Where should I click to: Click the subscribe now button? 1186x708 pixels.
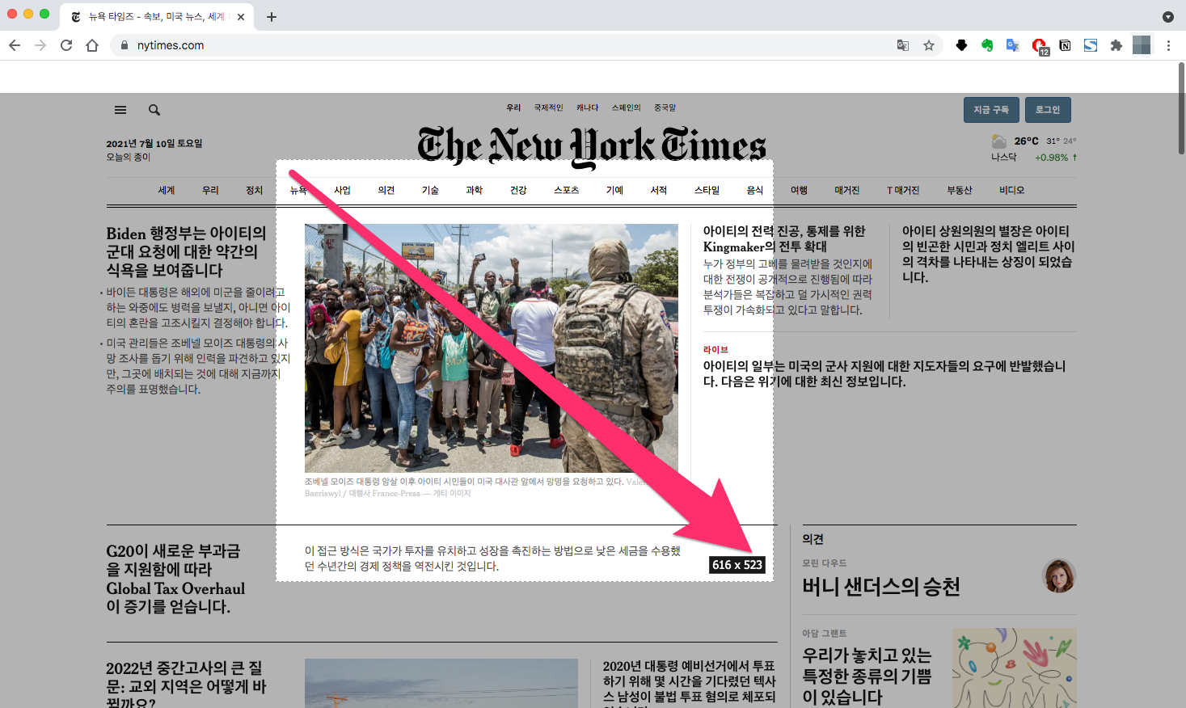tap(991, 110)
